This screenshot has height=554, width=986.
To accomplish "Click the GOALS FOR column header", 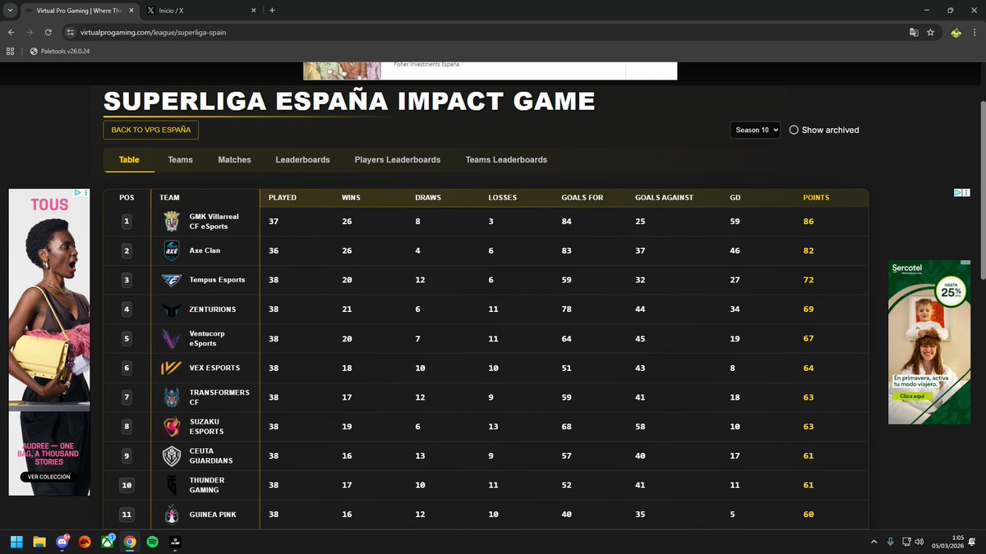I will 583,198.
